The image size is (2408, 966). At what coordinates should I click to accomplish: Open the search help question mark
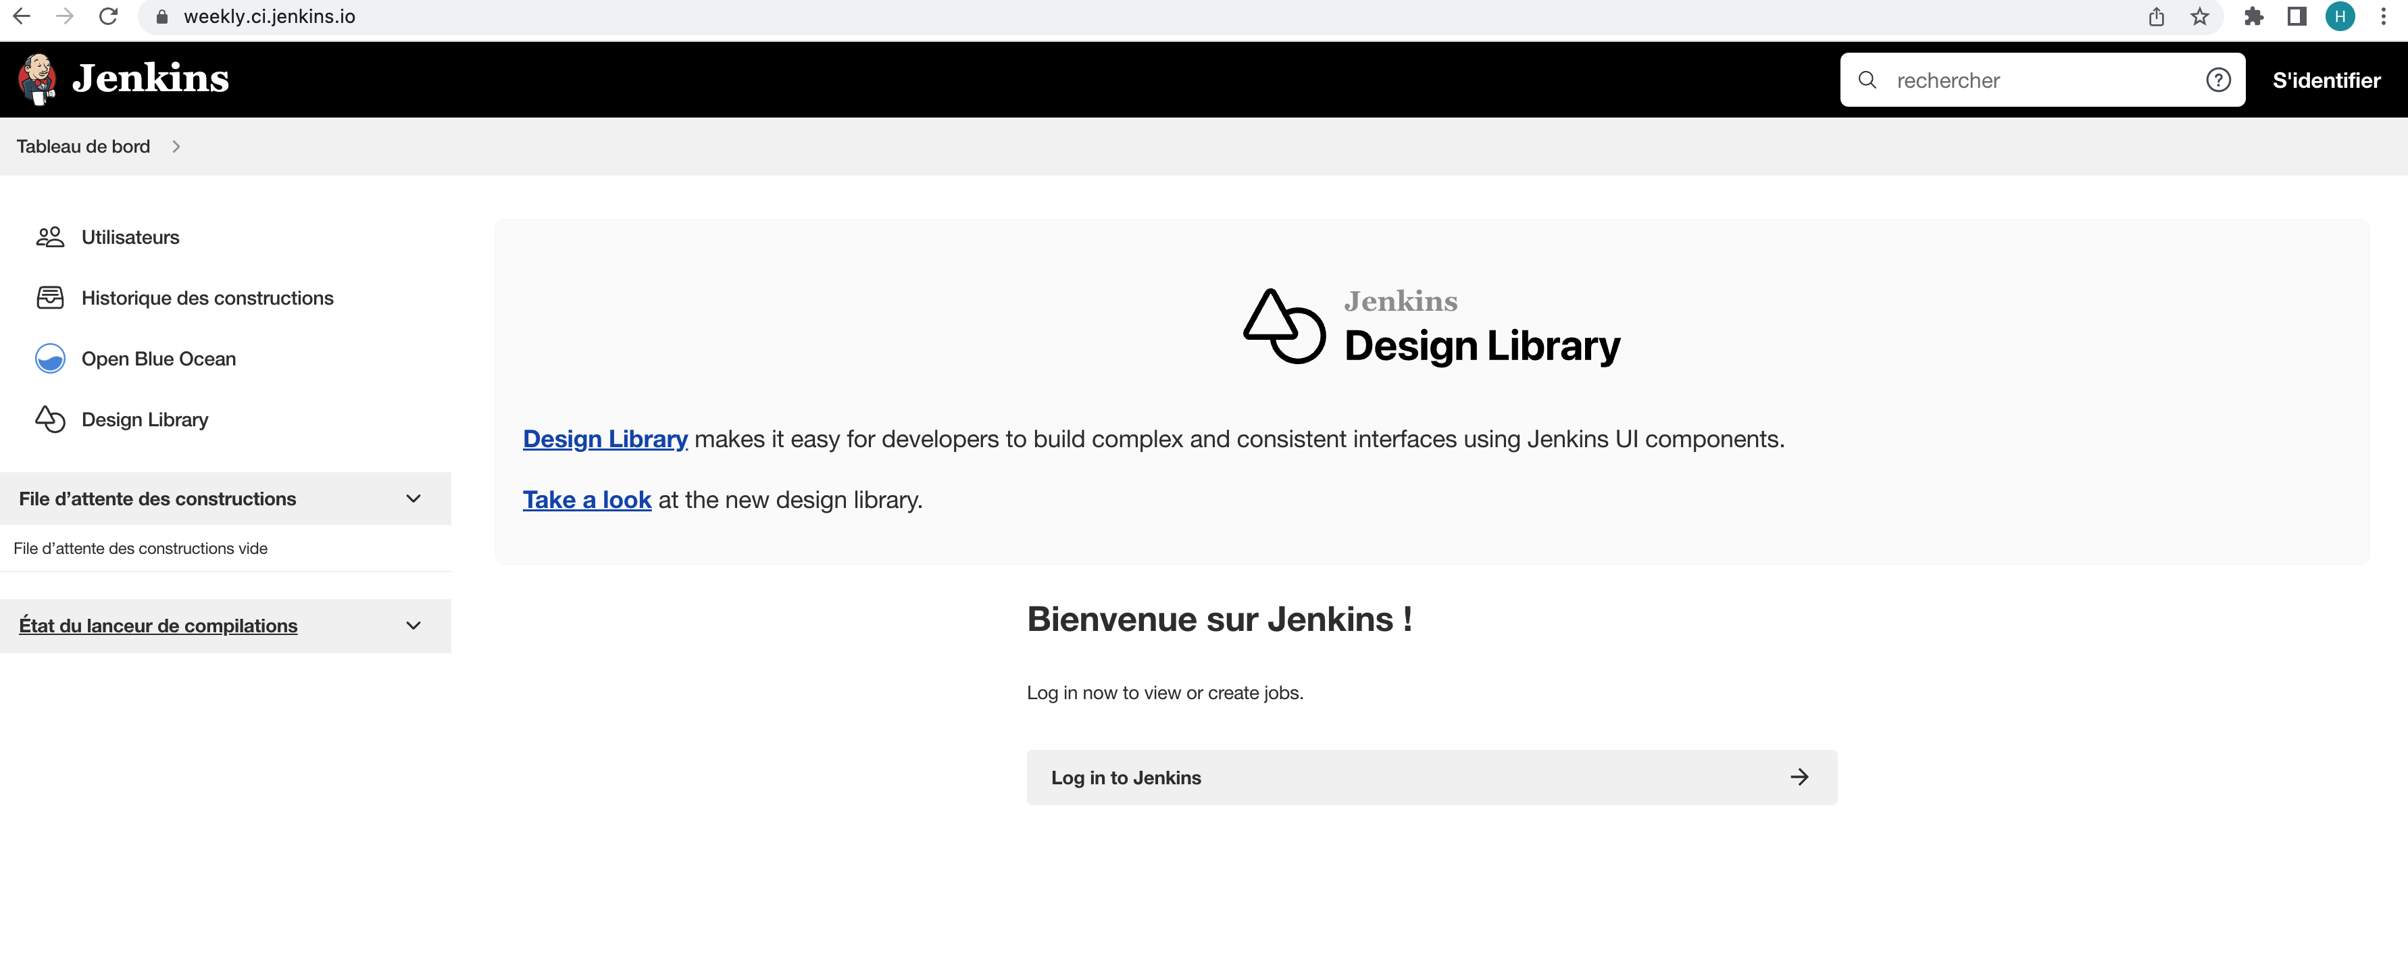tap(2218, 80)
